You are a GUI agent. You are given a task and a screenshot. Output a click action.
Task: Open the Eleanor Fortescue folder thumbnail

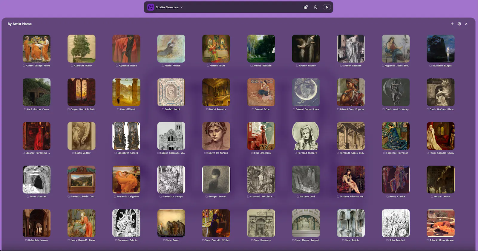36,136
